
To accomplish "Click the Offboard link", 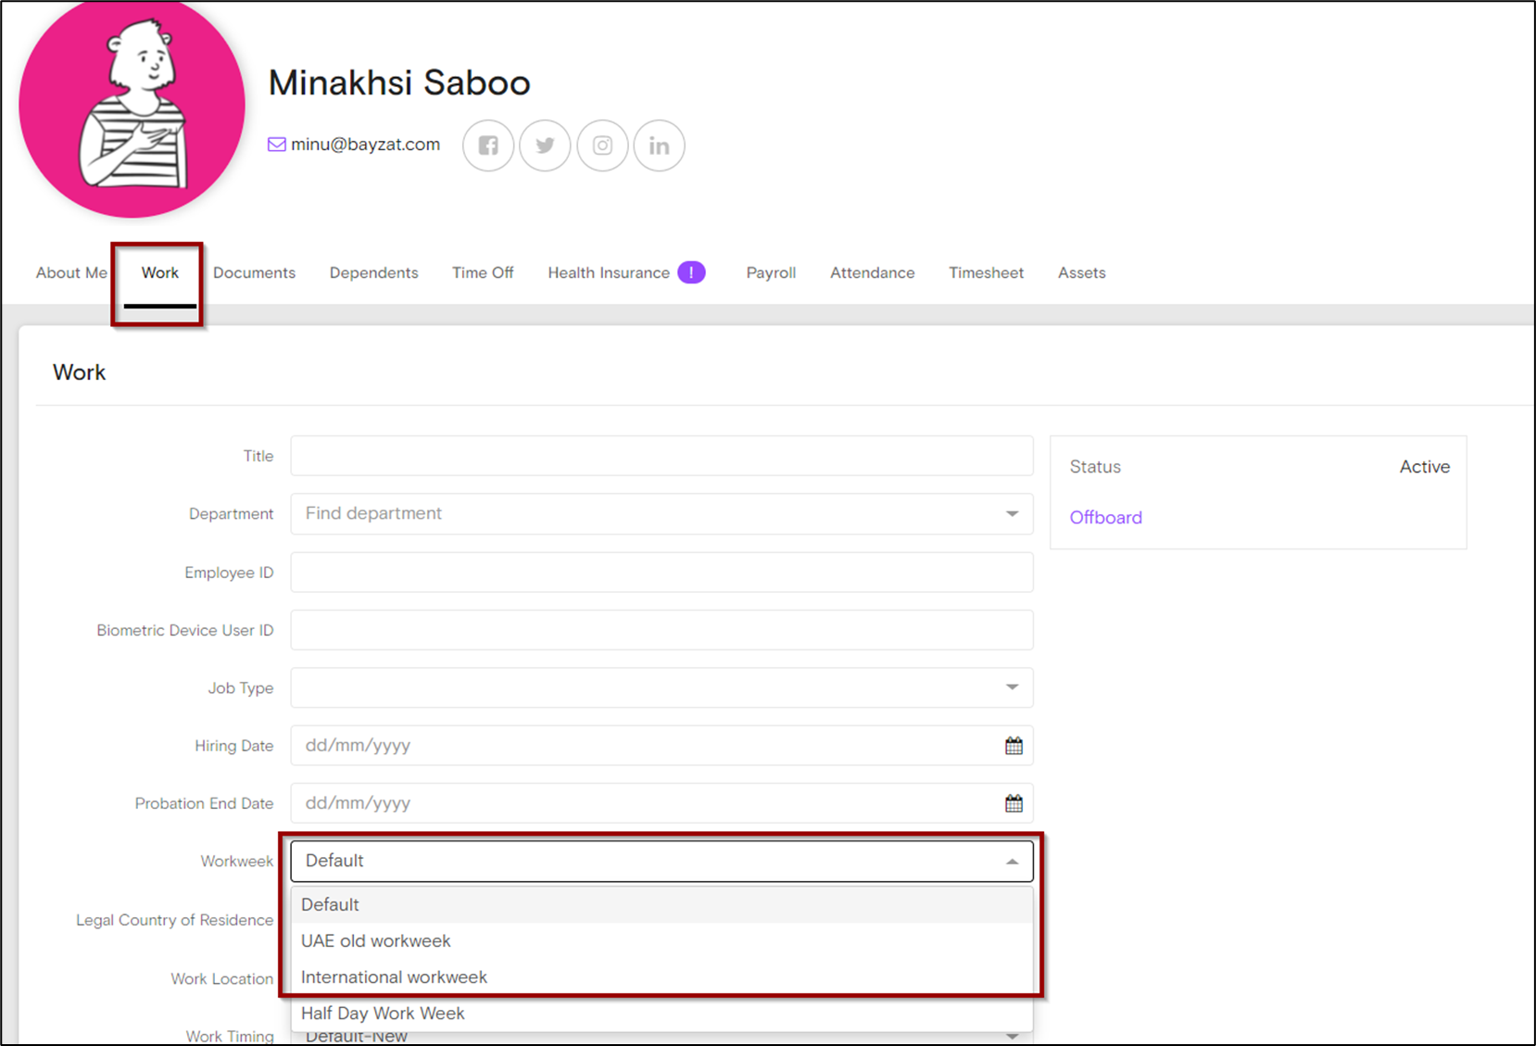I will [x=1105, y=517].
